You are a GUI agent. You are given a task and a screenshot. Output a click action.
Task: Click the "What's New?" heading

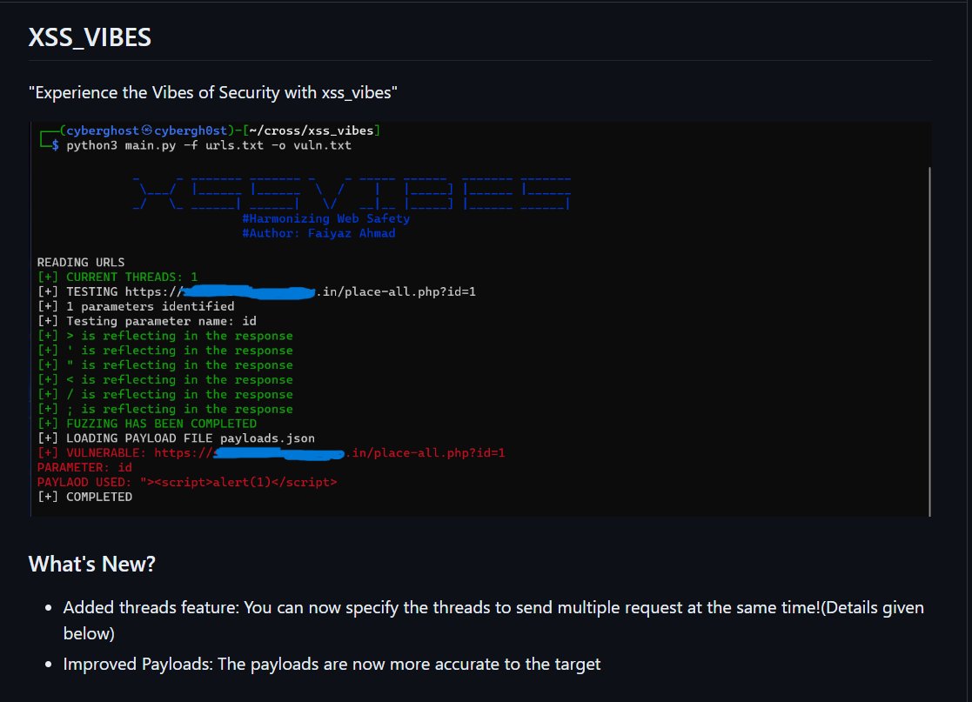pos(91,564)
